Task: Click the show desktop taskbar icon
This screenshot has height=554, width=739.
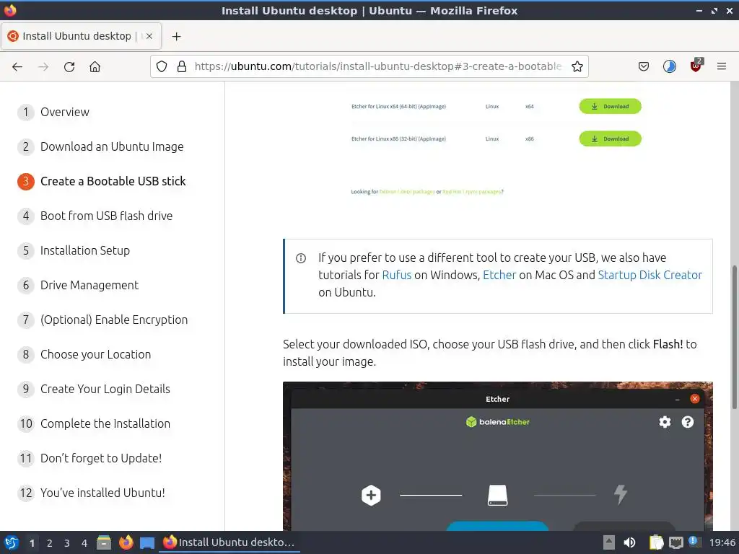Action: coord(147,543)
